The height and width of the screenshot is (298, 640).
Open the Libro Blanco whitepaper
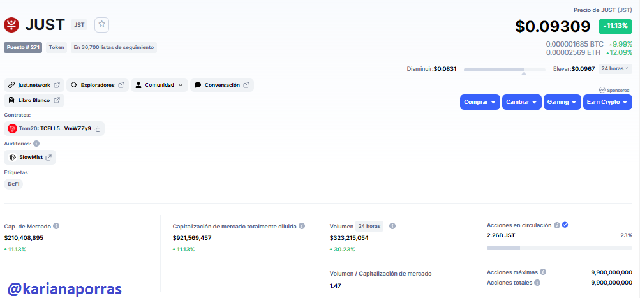[34, 100]
